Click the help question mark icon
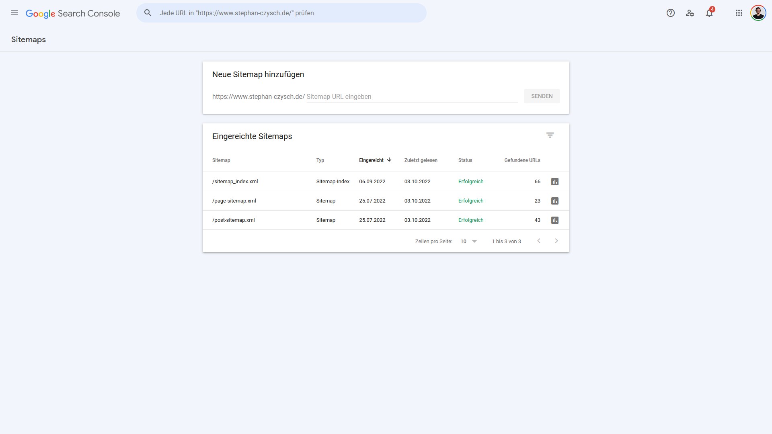Viewport: 772px width, 434px height. pyautogui.click(x=670, y=13)
